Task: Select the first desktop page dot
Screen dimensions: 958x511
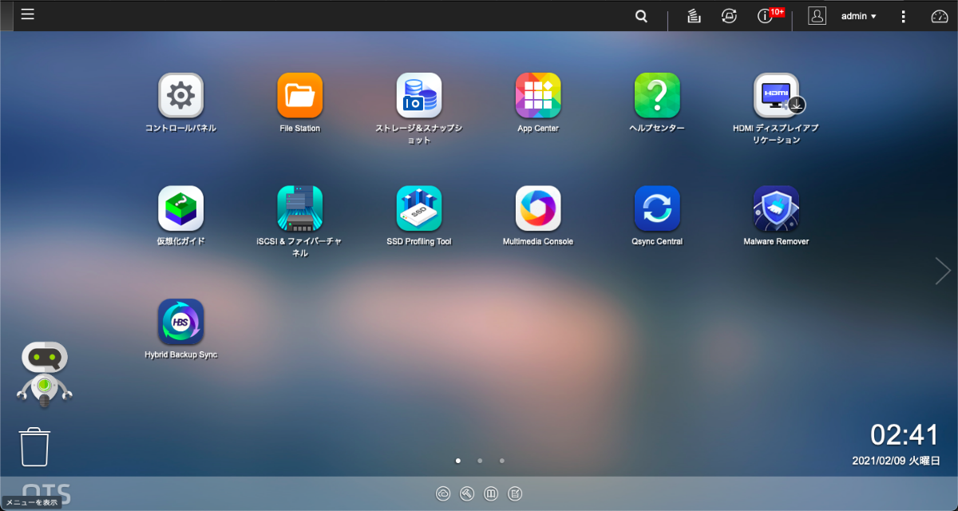Action: pos(457,461)
